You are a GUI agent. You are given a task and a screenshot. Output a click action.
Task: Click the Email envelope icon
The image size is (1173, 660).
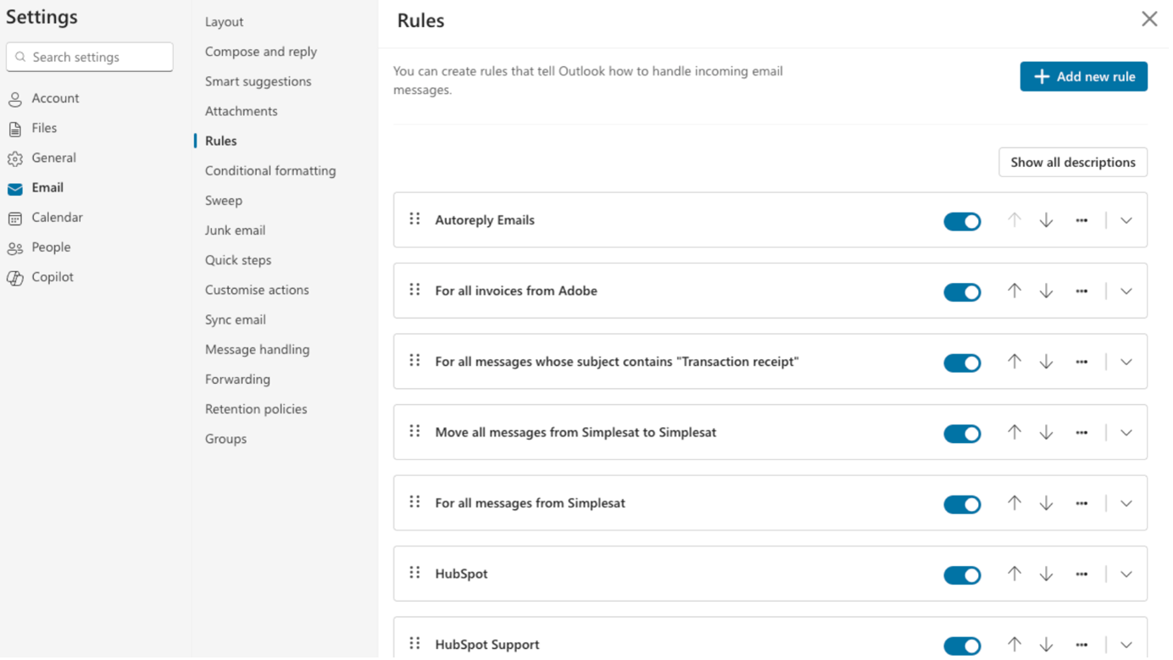pos(15,187)
